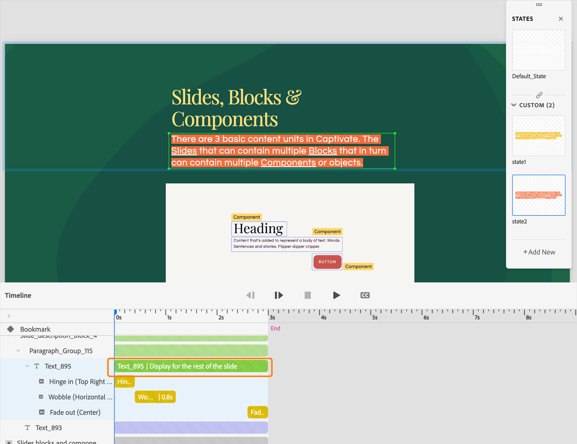
Task: Select the Default_State thumbnail
Action: coord(539,50)
